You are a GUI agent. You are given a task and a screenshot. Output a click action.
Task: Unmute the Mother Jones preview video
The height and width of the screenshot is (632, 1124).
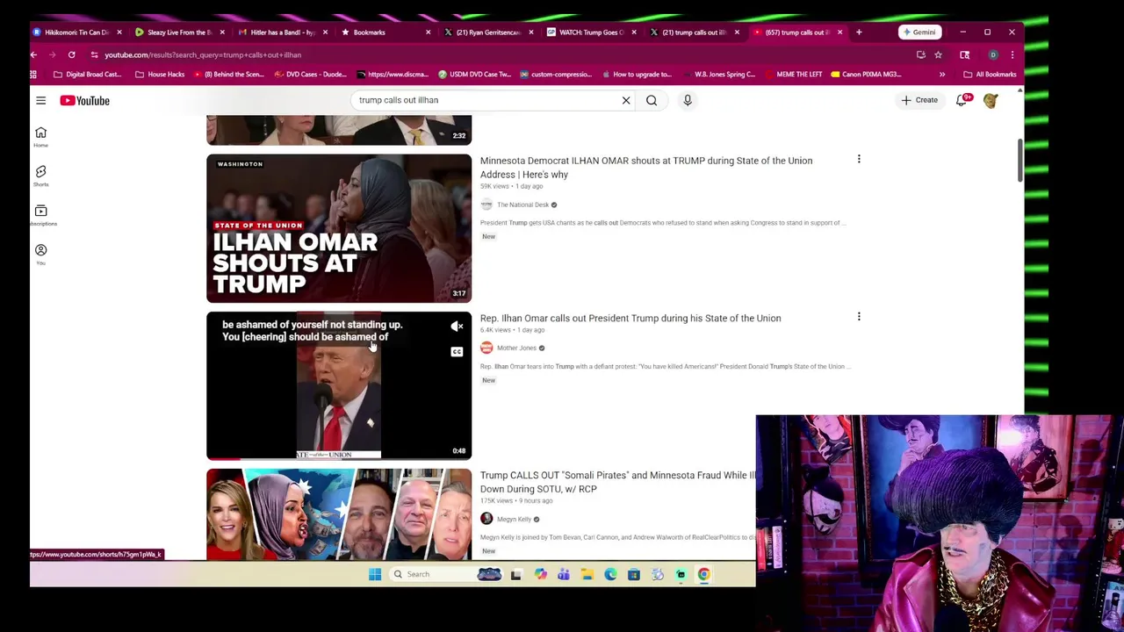pos(457,327)
